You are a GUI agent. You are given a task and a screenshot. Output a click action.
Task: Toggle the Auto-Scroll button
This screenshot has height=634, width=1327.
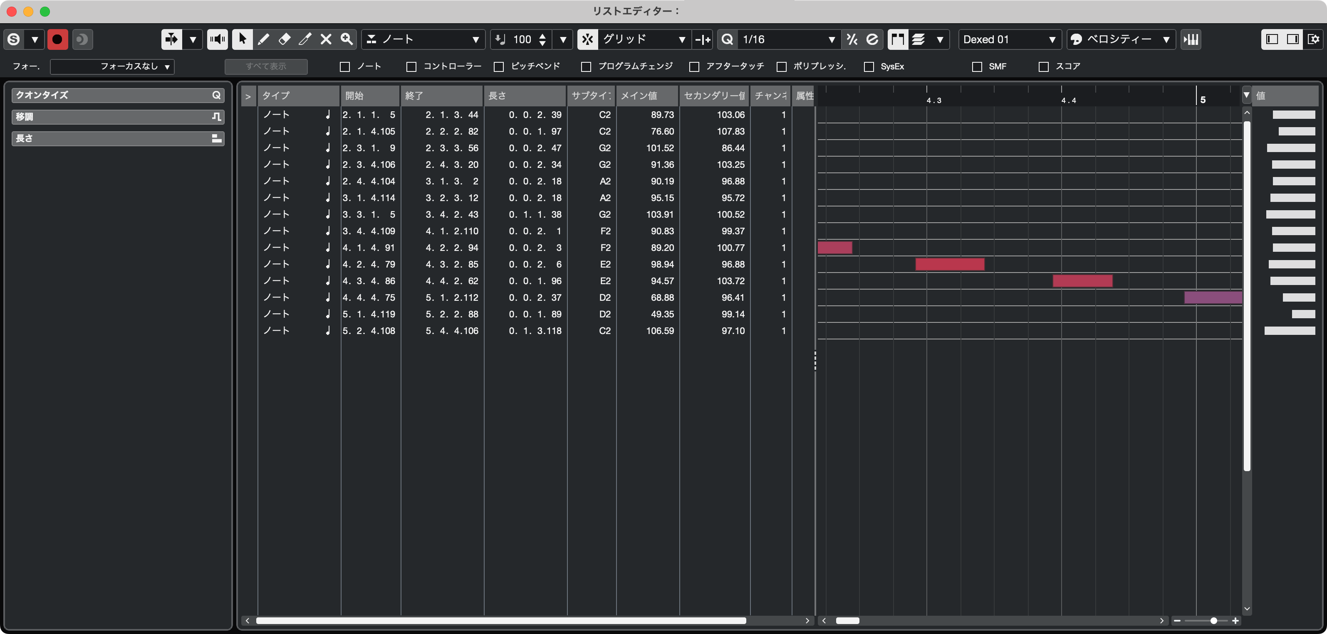coord(171,39)
